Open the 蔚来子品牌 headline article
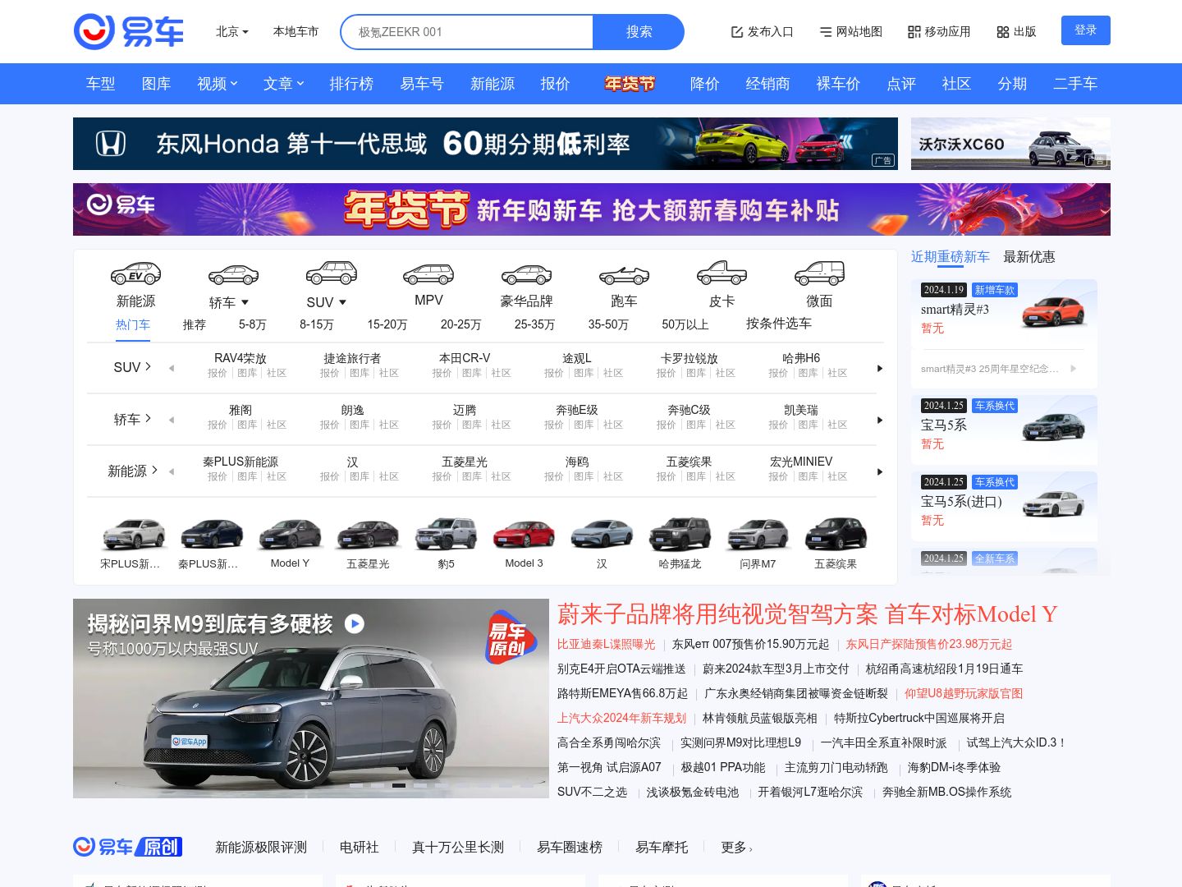This screenshot has height=887, width=1182. pyautogui.click(x=807, y=614)
